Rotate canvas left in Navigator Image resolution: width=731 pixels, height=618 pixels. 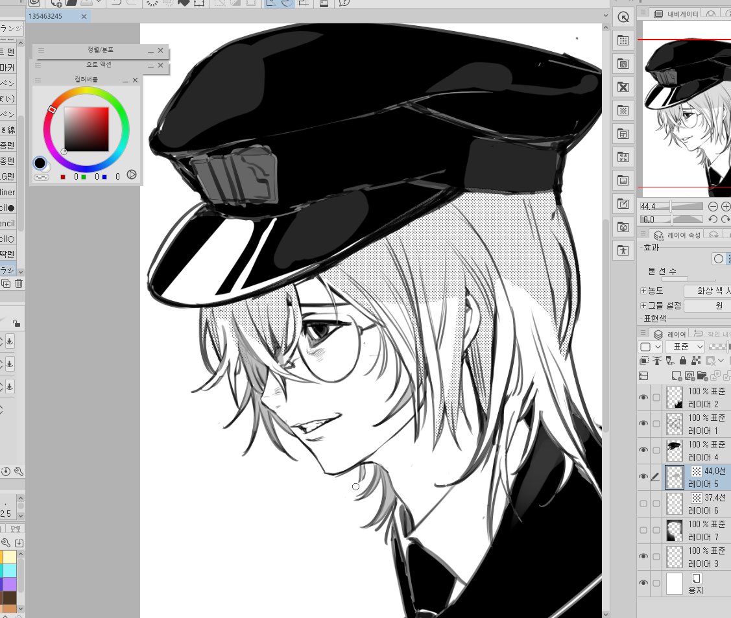(x=713, y=219)
